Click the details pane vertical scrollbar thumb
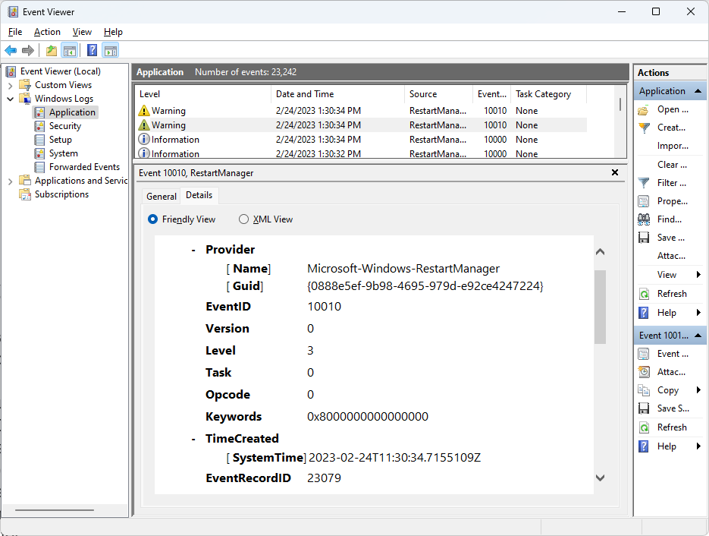Screen dimensions: 709x536 [x=600, y=307]
